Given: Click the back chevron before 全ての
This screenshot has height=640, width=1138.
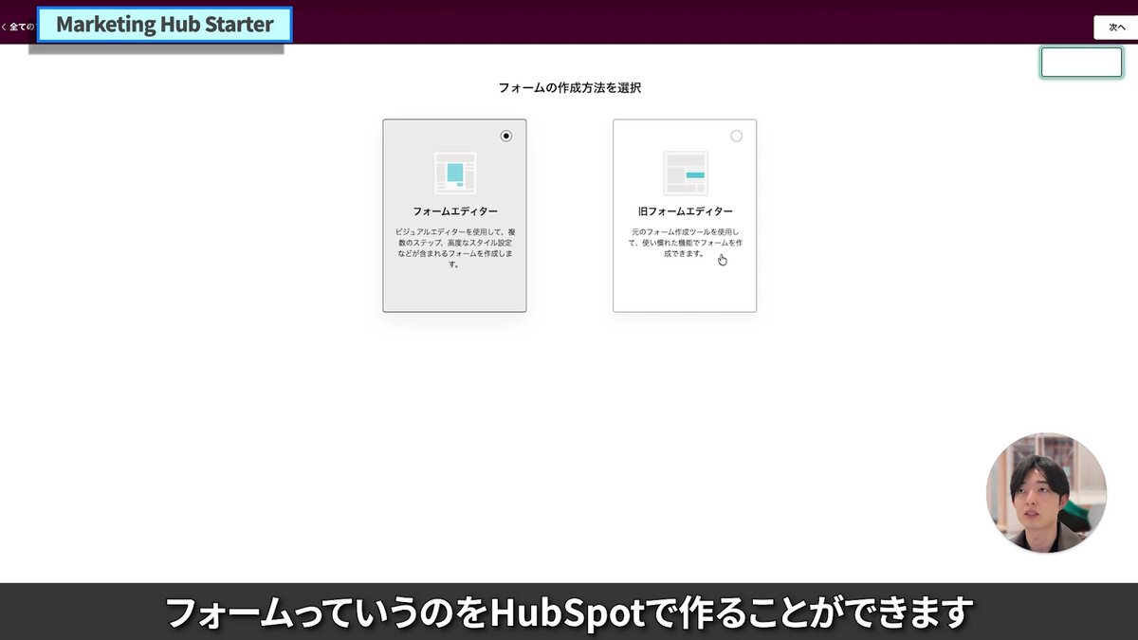Looking at the screenshot, I should pyautogui.click(x=5, y=27).
